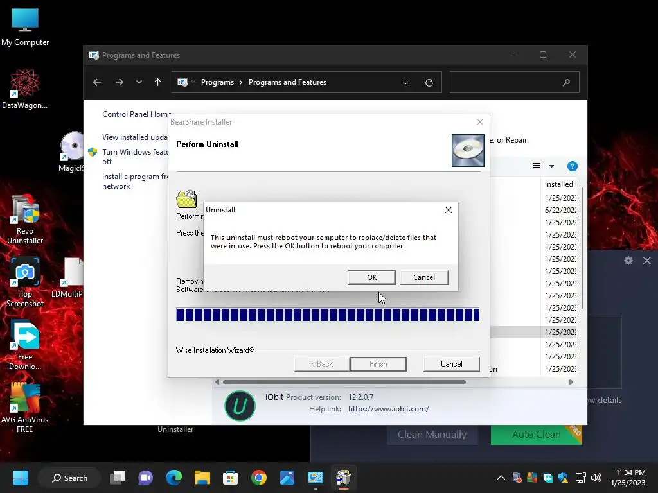Click the horizontal scrollbar in program list
Image resolution: width=658 pixels, height=493 pixels.
(x=344, y=382)
